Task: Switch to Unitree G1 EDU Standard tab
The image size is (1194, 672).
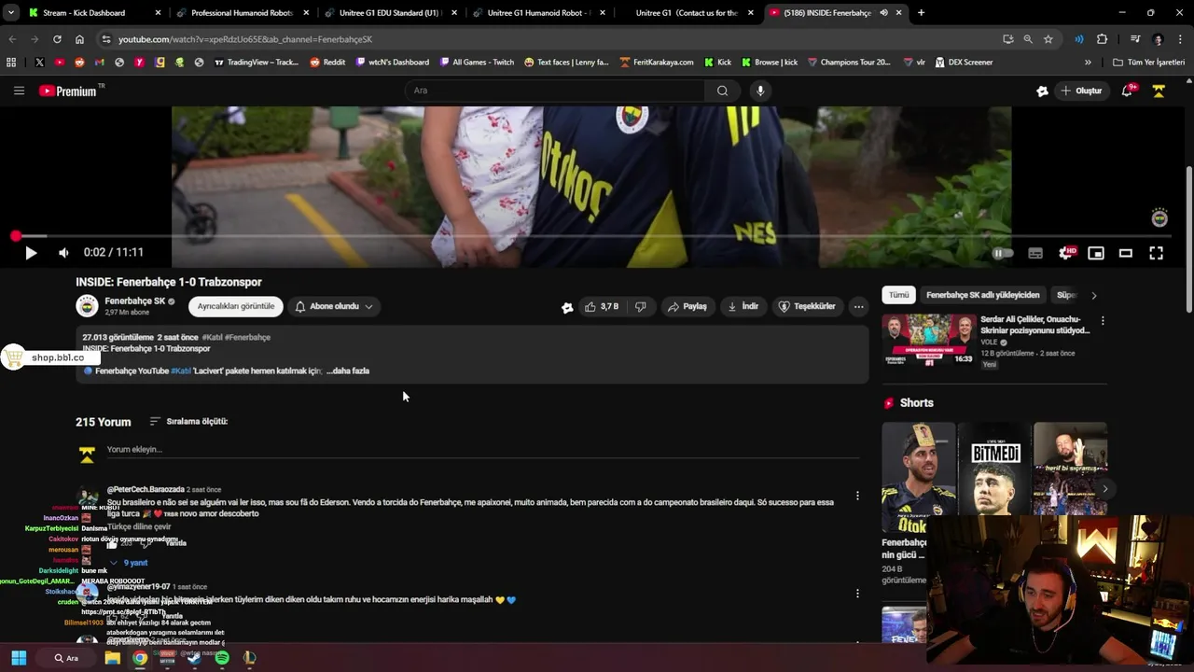Action: (388, 13)
